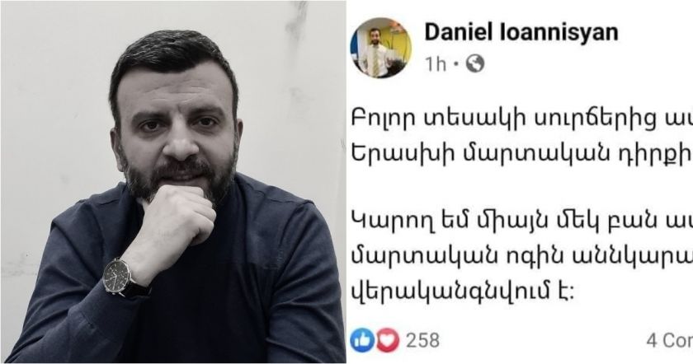Click the line beginning մարտական ոգին
The height and width of the screenshot is (364, 693).
[522, 257]
